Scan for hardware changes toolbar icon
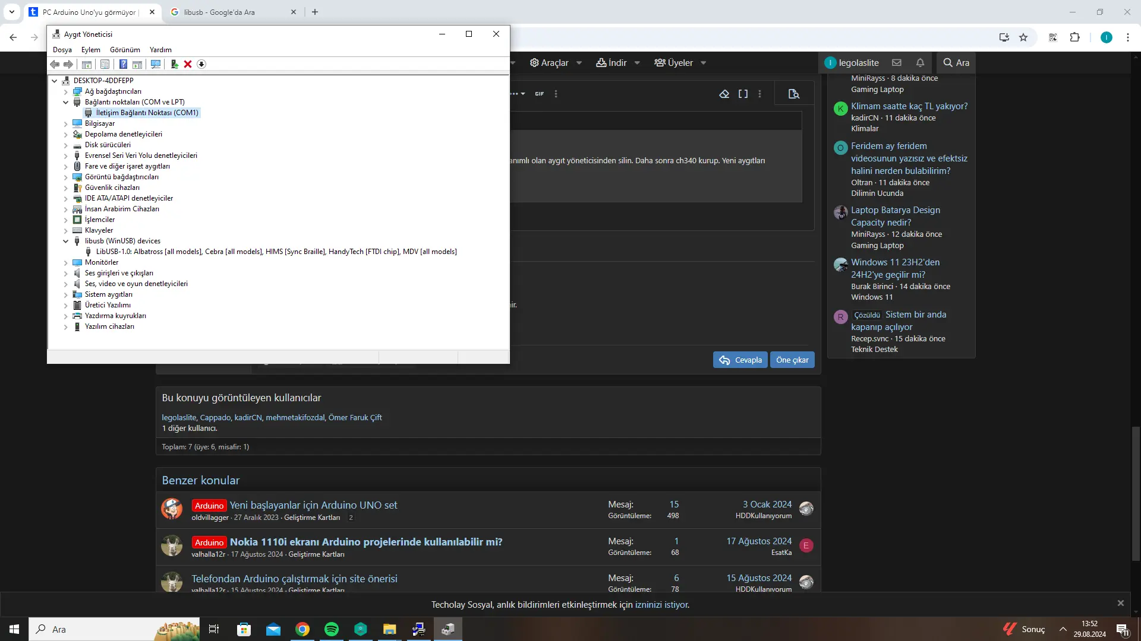Viewport: 1141px width, 641px height. [x=156, y=64]
